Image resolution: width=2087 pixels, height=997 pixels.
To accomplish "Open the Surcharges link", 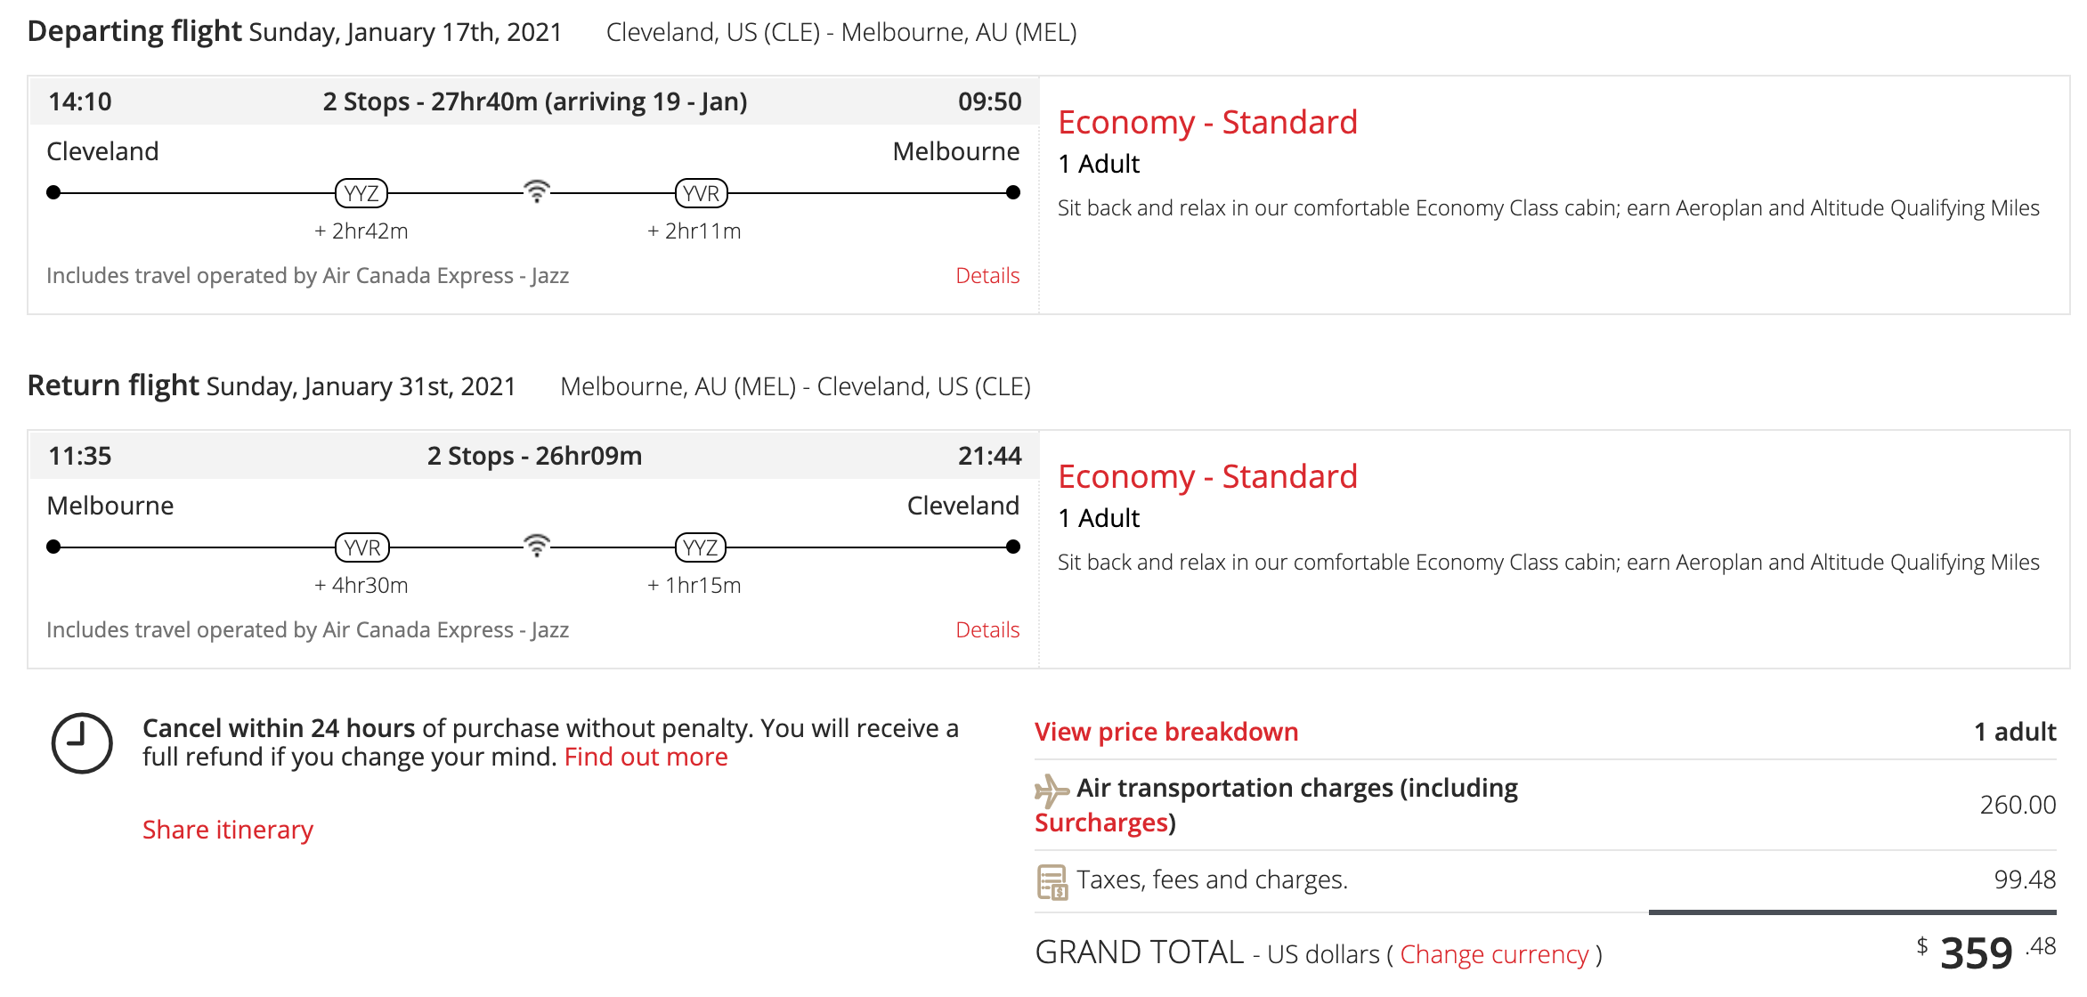I will (x=1100, y=823).
